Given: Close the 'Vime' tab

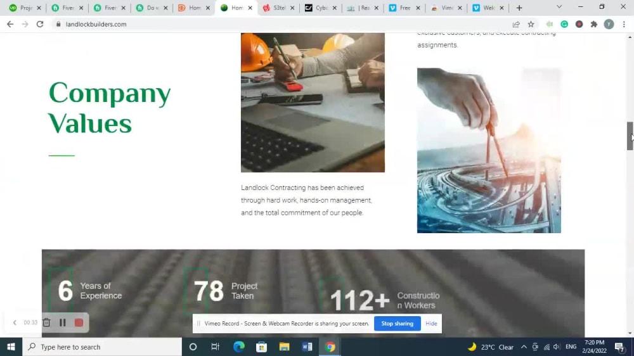Looking at the screenshot, I should [x=460, y=8].
